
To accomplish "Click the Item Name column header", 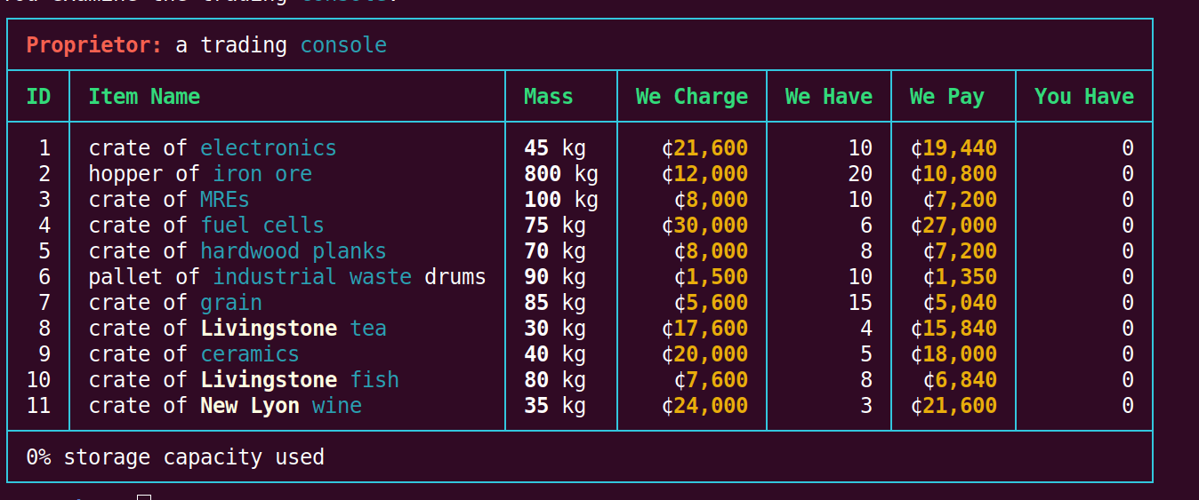I will (x=144, y=96).
